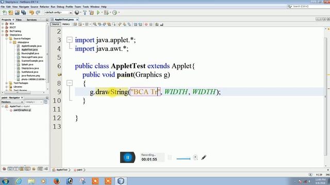Open the File menu

pyautogui.click(x=3, y=7)
